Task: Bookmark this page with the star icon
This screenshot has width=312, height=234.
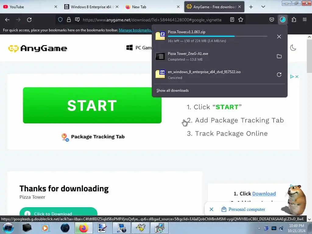Action: tap(241, 19)
